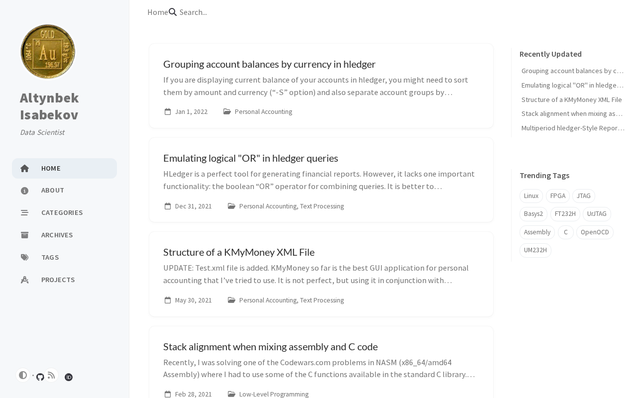Select the OpenOCD trending tag
This screenshot has height=398, width=637.
click(x=595, y=232)
